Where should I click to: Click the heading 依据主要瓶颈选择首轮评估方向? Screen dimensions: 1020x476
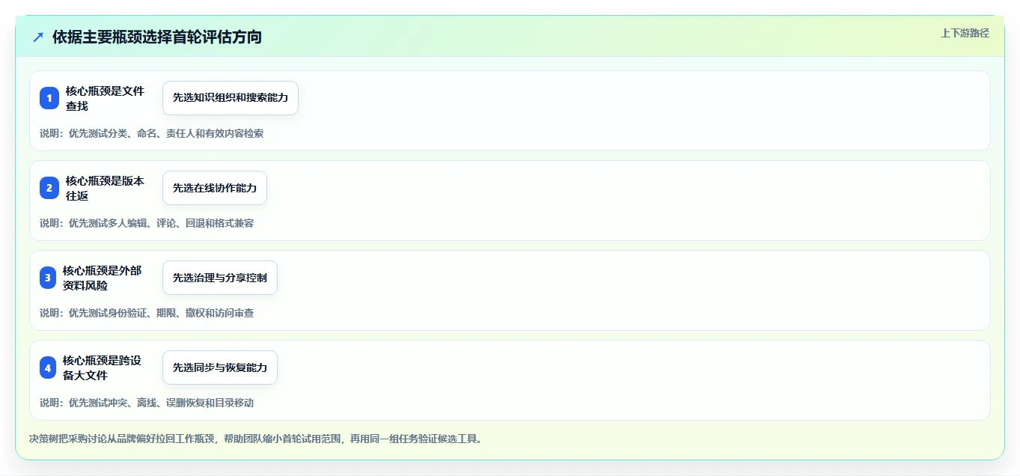[157, 37]
